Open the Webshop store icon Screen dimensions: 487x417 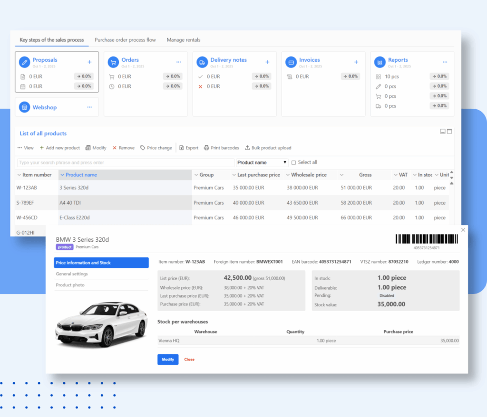coord(25,107)
